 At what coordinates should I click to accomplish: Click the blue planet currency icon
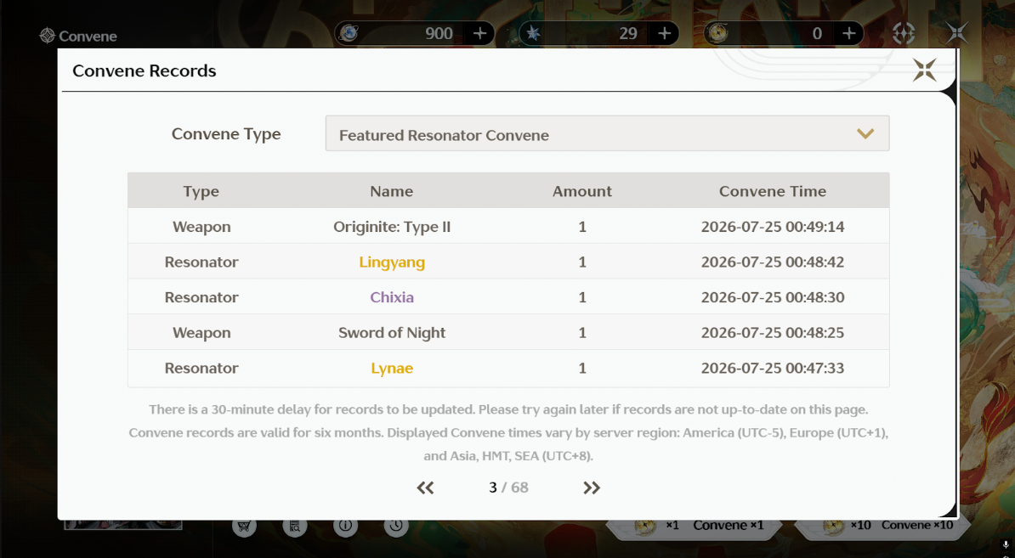(x=349, y=34)
